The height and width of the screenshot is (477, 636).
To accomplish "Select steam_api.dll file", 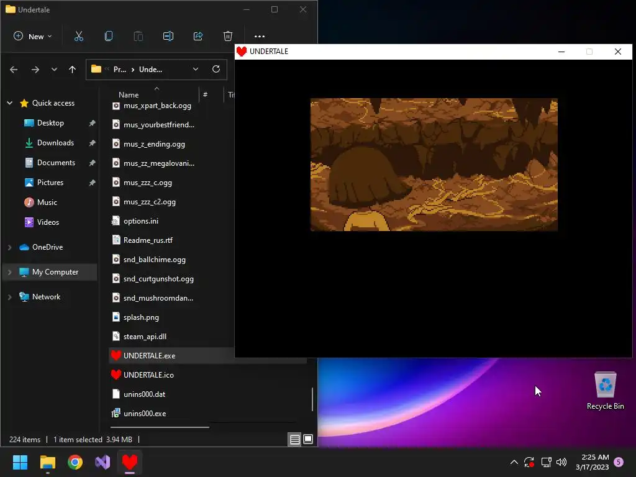I will click(145, 337).
